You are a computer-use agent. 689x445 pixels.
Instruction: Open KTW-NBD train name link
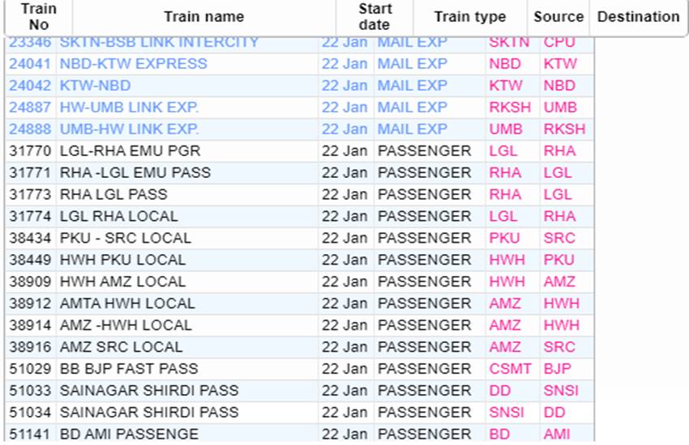(x=96, y=86)
